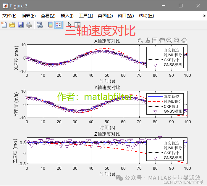Close the Figure 3 window

[198, 6]
